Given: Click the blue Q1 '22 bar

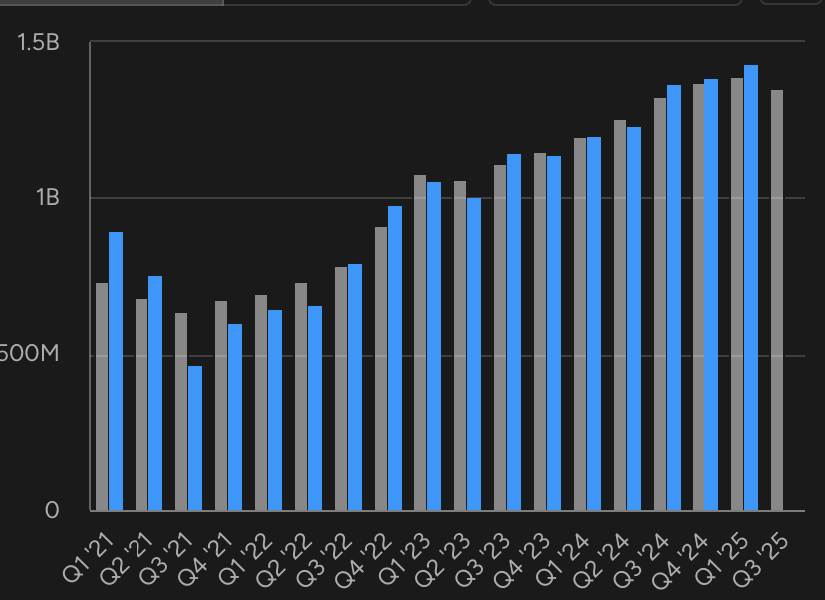Looking at the screenshot, I should tap(275, 410).
